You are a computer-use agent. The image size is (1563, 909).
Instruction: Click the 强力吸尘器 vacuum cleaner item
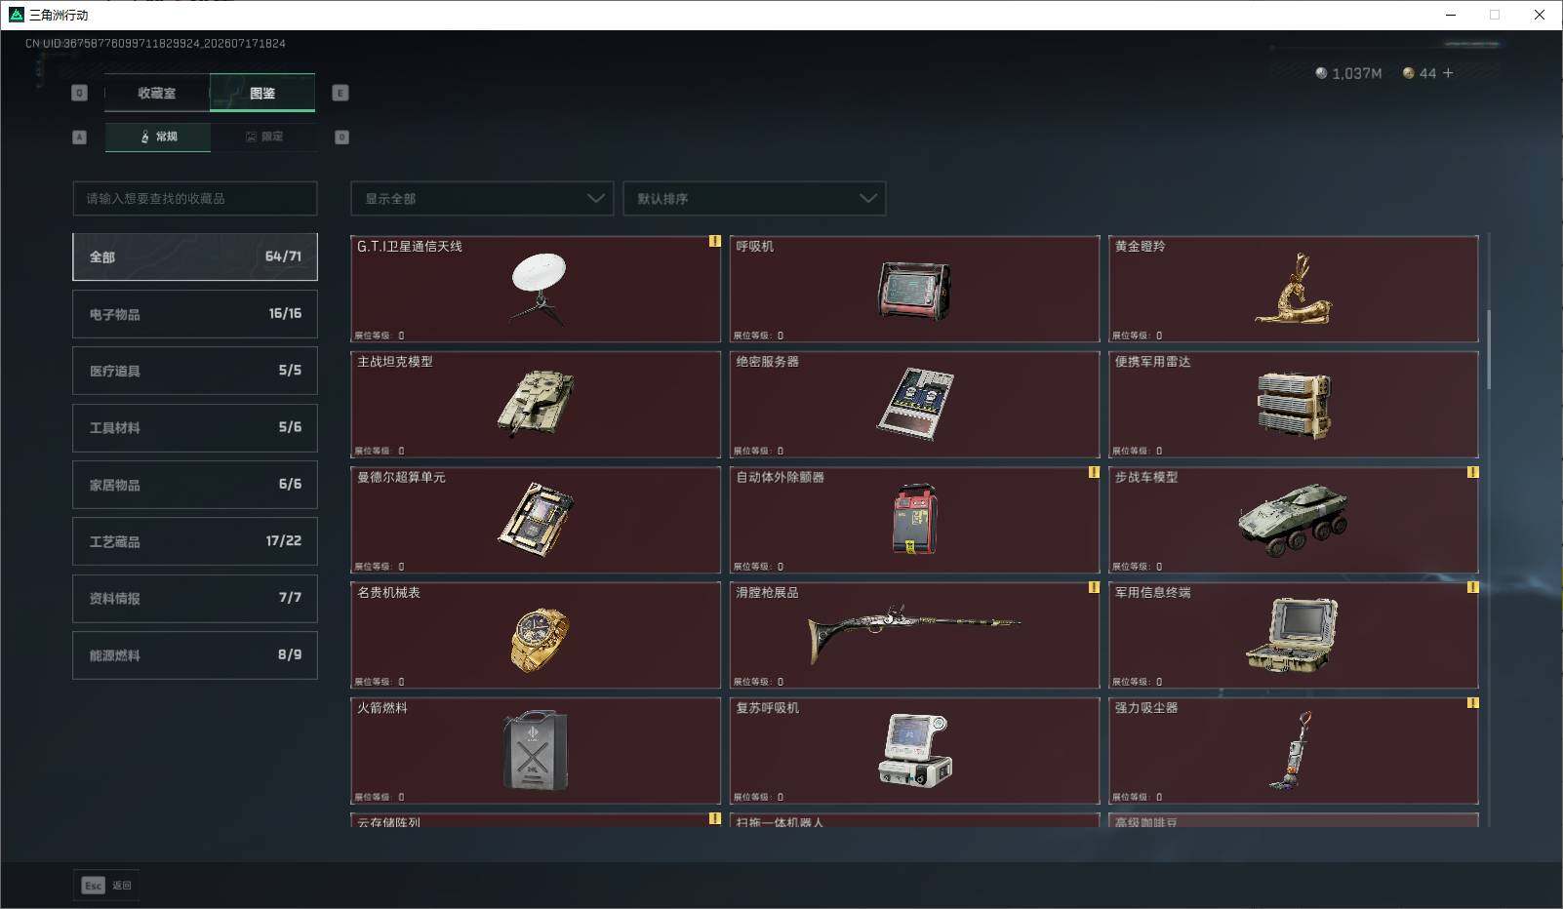click(1294, 751)
